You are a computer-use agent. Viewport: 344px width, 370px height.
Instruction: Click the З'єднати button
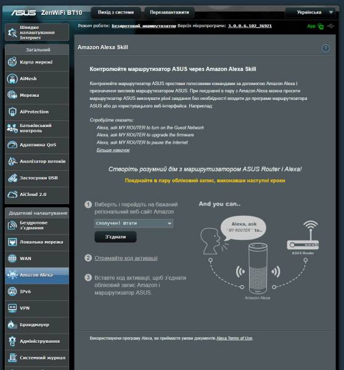click(x=115, y=237)
